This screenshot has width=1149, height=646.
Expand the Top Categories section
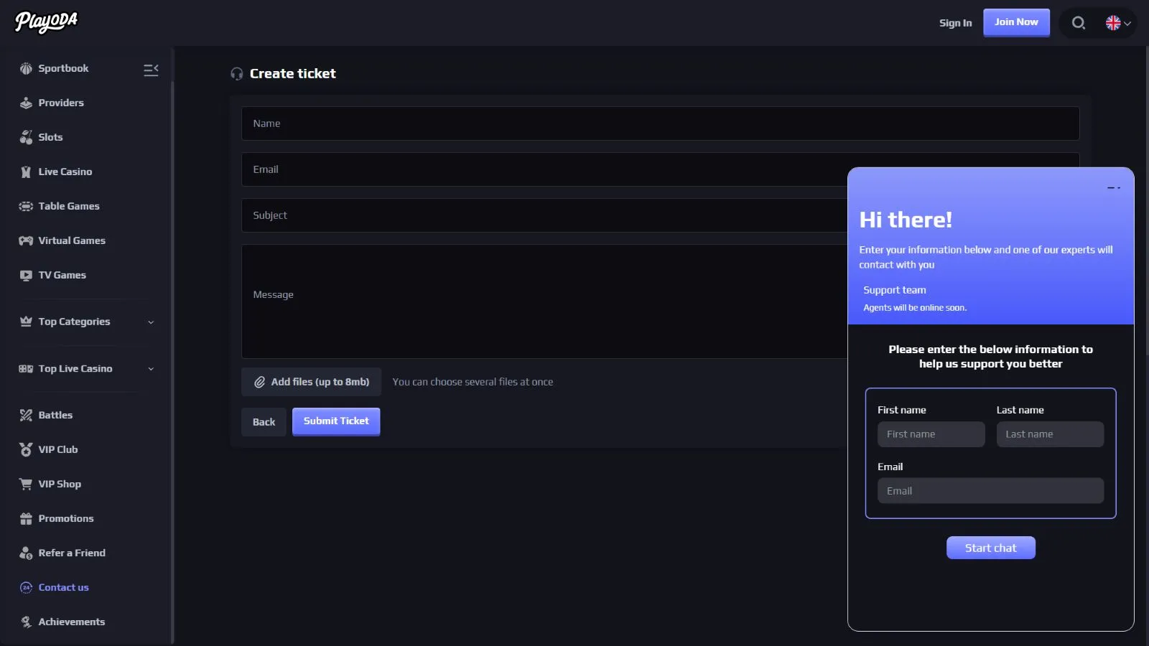point(151,322)
